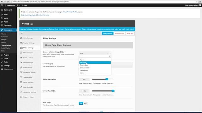Click the Shop Settings cart icon
The height and width of the screenshot is (113, 202).
tap(21, 62)
